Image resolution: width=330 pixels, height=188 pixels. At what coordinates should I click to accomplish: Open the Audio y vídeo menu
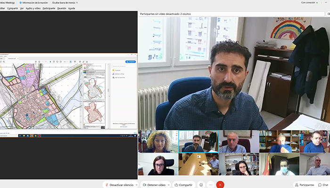tap(33, 8)
